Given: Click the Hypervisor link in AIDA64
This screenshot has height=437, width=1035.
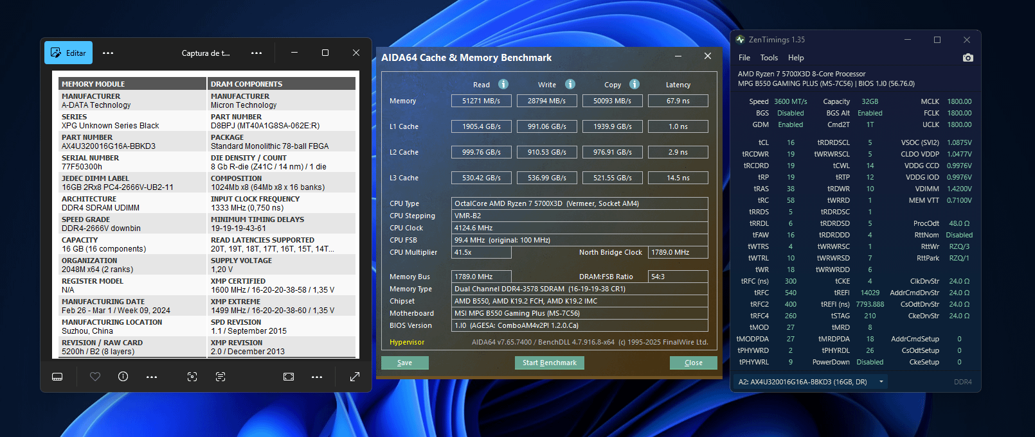Looking at the screenshot, I should (407, 342).
